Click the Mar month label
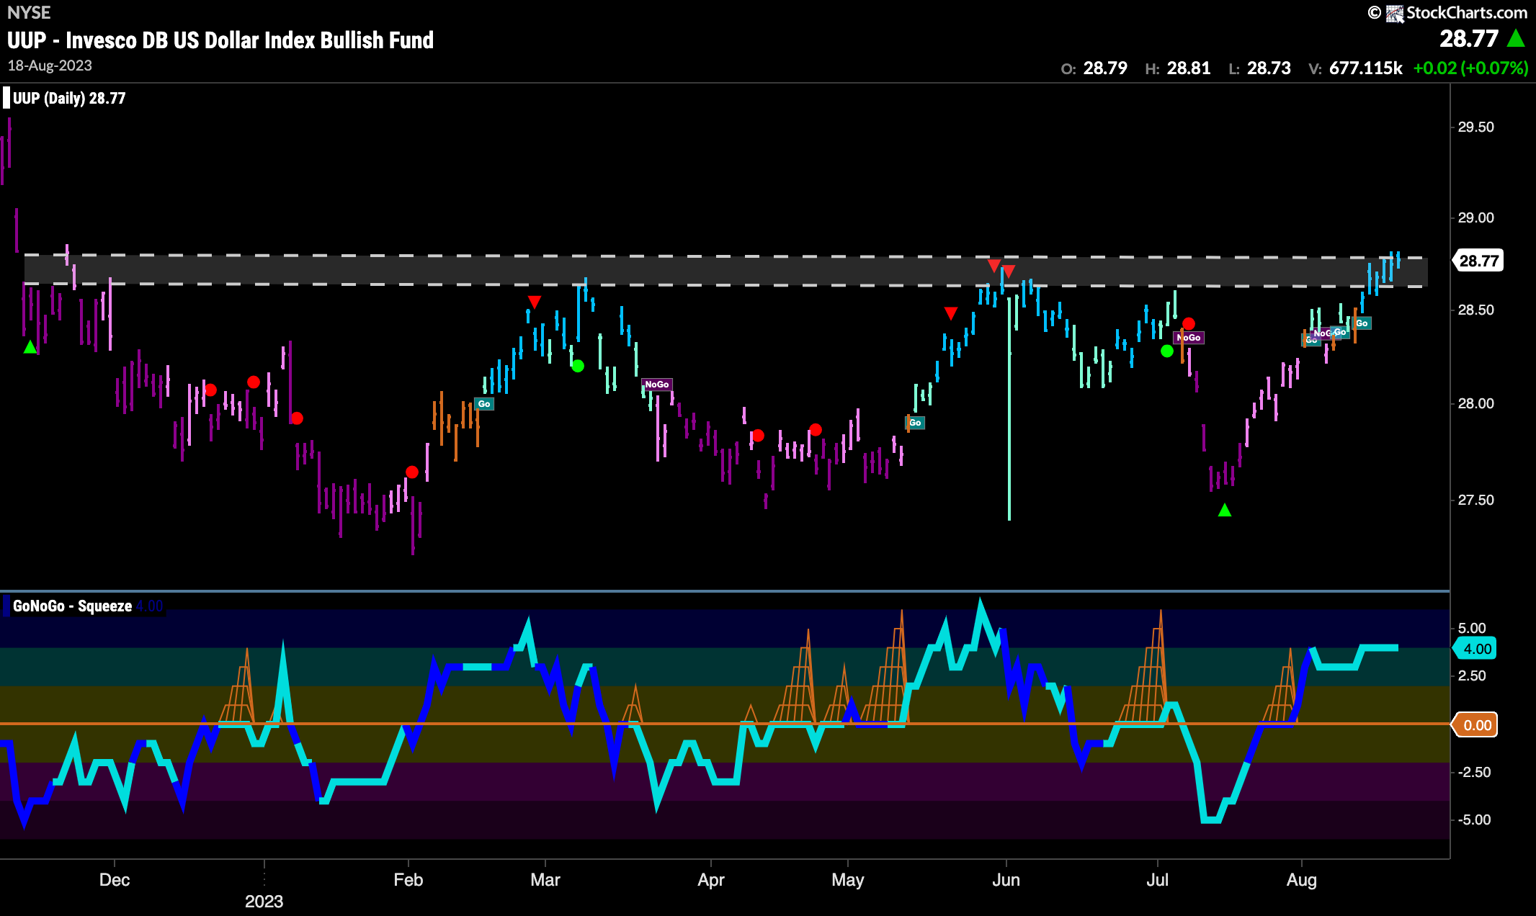 545,880
